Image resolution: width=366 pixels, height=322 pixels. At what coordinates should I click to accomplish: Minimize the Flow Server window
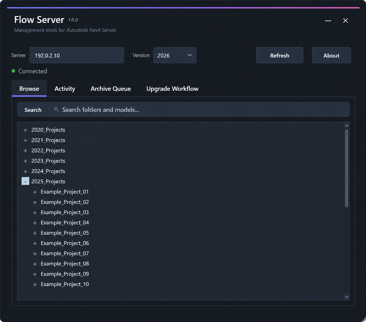coord(328,20)
